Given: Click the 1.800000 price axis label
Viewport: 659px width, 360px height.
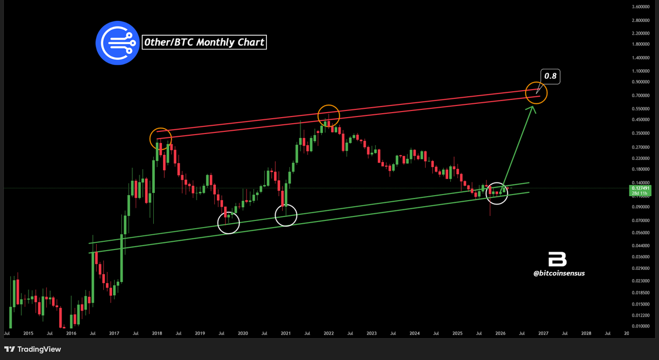Looking at the screenshot, I should pyautogui.click(x=642, y=45).
